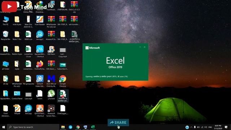Select the µTorrent shortcut

click(51, 95)
